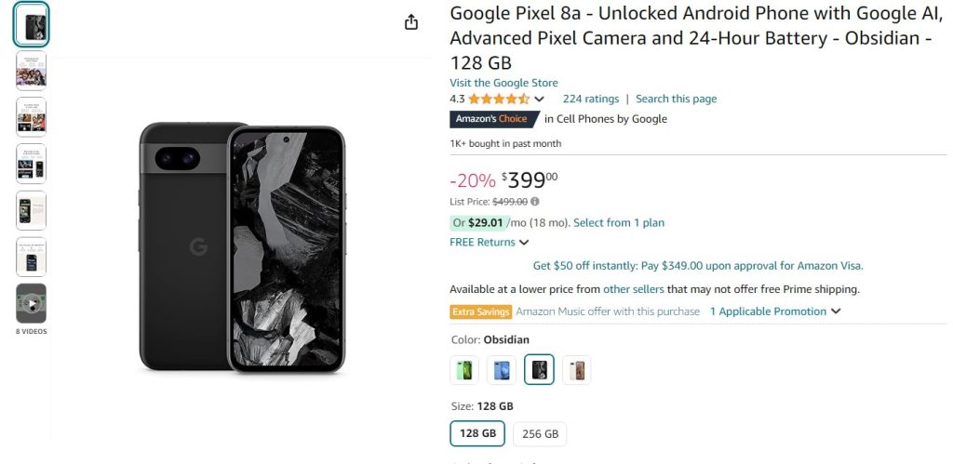Select the 128 GB size option

477,433
